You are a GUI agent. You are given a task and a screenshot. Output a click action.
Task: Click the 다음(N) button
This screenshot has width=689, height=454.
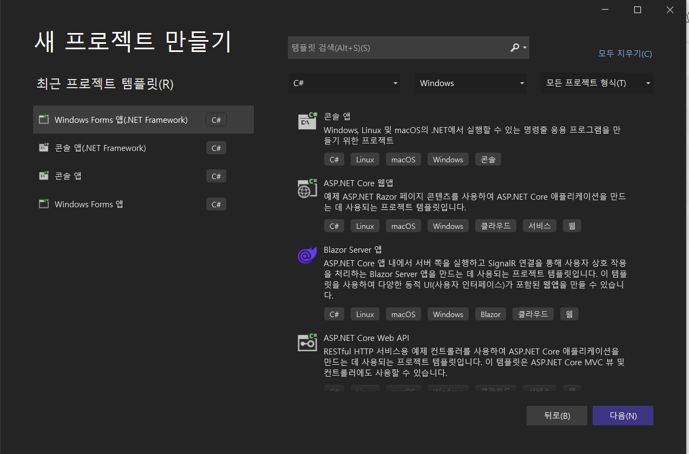[623, 416]
